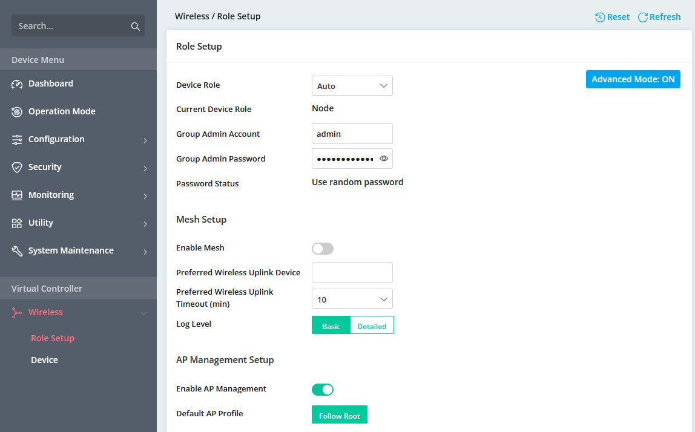Click the Security shield icon
This screenshot has height=432, width=695.
[x=17, y=168]
